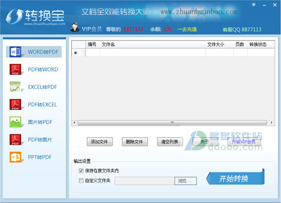The image size is (281, 203).
Task: Select the PDF转WORD conversion mode
Action: pyautogui.click(x=34, y=69)
